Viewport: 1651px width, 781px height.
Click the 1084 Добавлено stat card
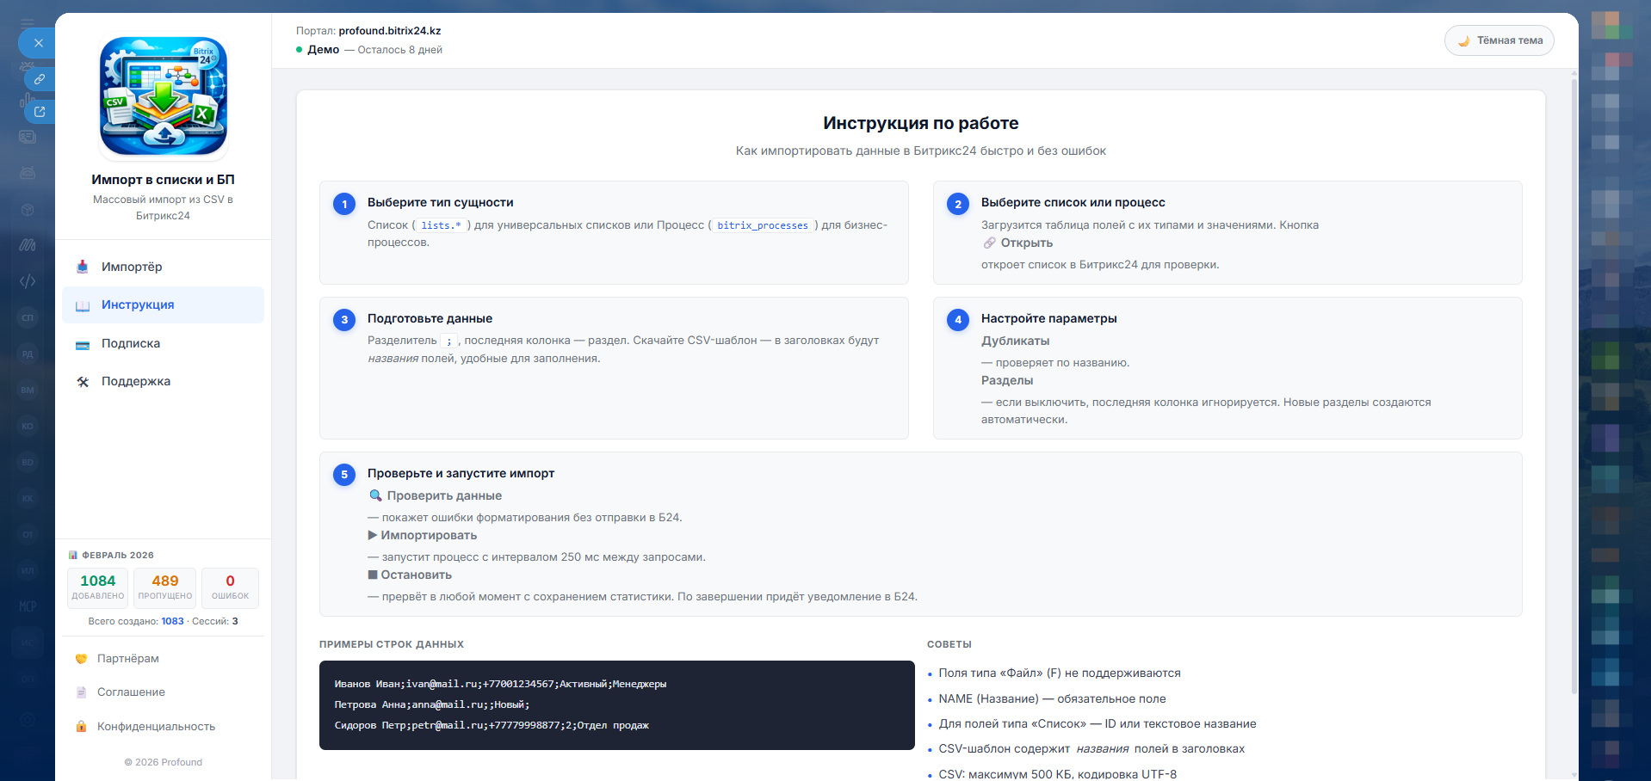[x=98, y=587]
